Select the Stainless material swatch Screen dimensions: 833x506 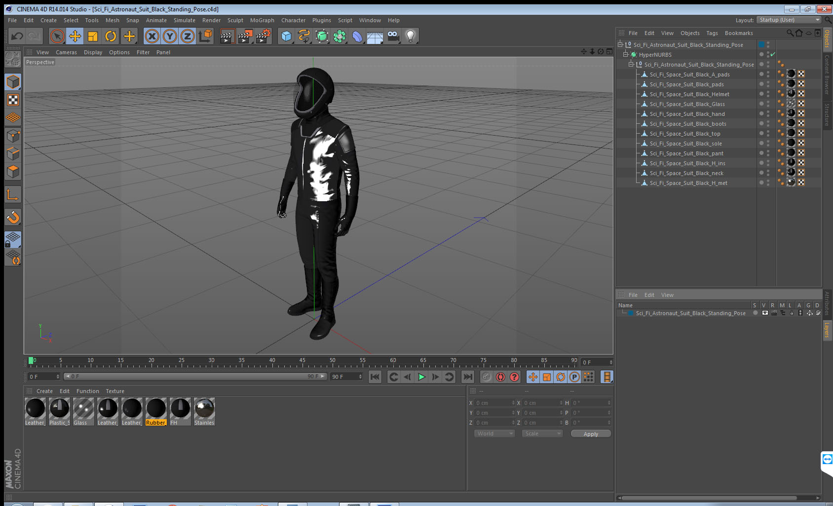(x=204, y=411)
